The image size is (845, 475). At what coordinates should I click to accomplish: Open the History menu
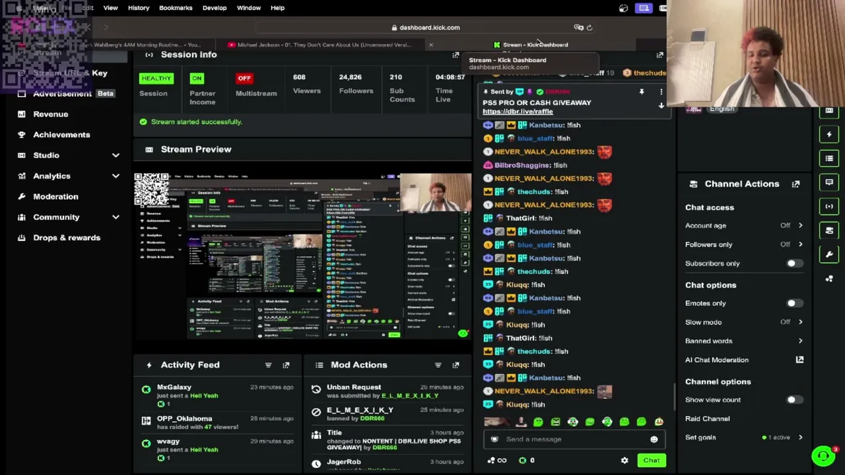(x=139, y=8)
